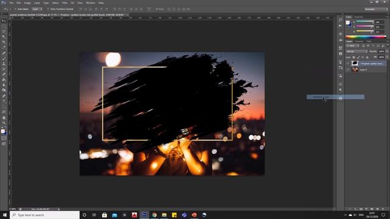Select the black brush layer thumbnail
Viewport: 390px width, 219px height.
(x=355, y=63)
